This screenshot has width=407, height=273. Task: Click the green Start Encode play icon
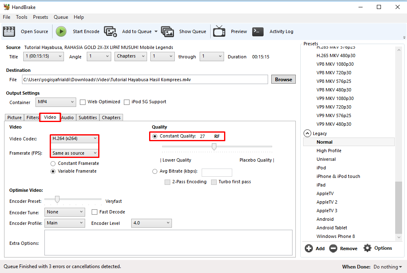(61, 31)
